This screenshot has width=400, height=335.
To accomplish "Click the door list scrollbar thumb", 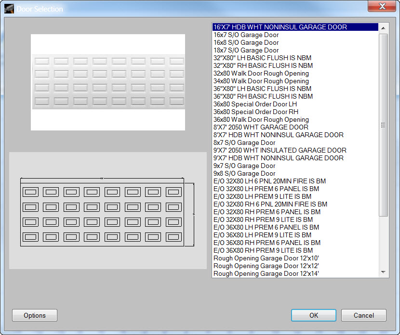I will 383,125.
